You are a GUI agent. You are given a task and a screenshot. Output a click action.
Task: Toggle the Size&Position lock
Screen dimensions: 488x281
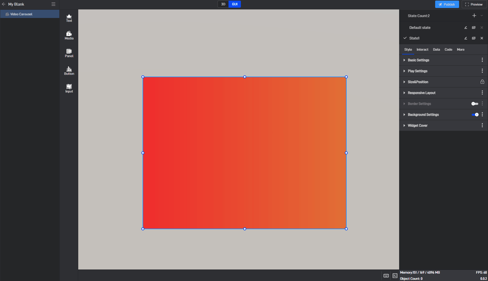(482, 82)
